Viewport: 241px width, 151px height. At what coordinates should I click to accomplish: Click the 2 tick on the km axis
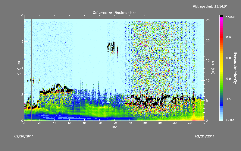22,94
